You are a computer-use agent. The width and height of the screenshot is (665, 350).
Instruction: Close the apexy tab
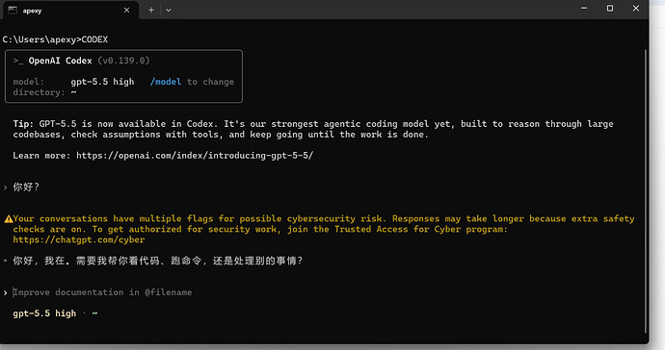tap(126, 11)
